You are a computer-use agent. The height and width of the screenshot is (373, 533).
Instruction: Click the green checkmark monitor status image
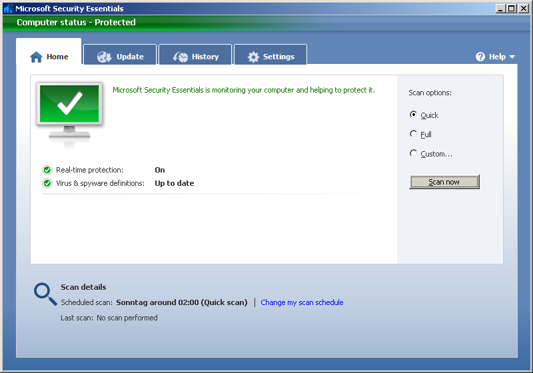[69, 109]
